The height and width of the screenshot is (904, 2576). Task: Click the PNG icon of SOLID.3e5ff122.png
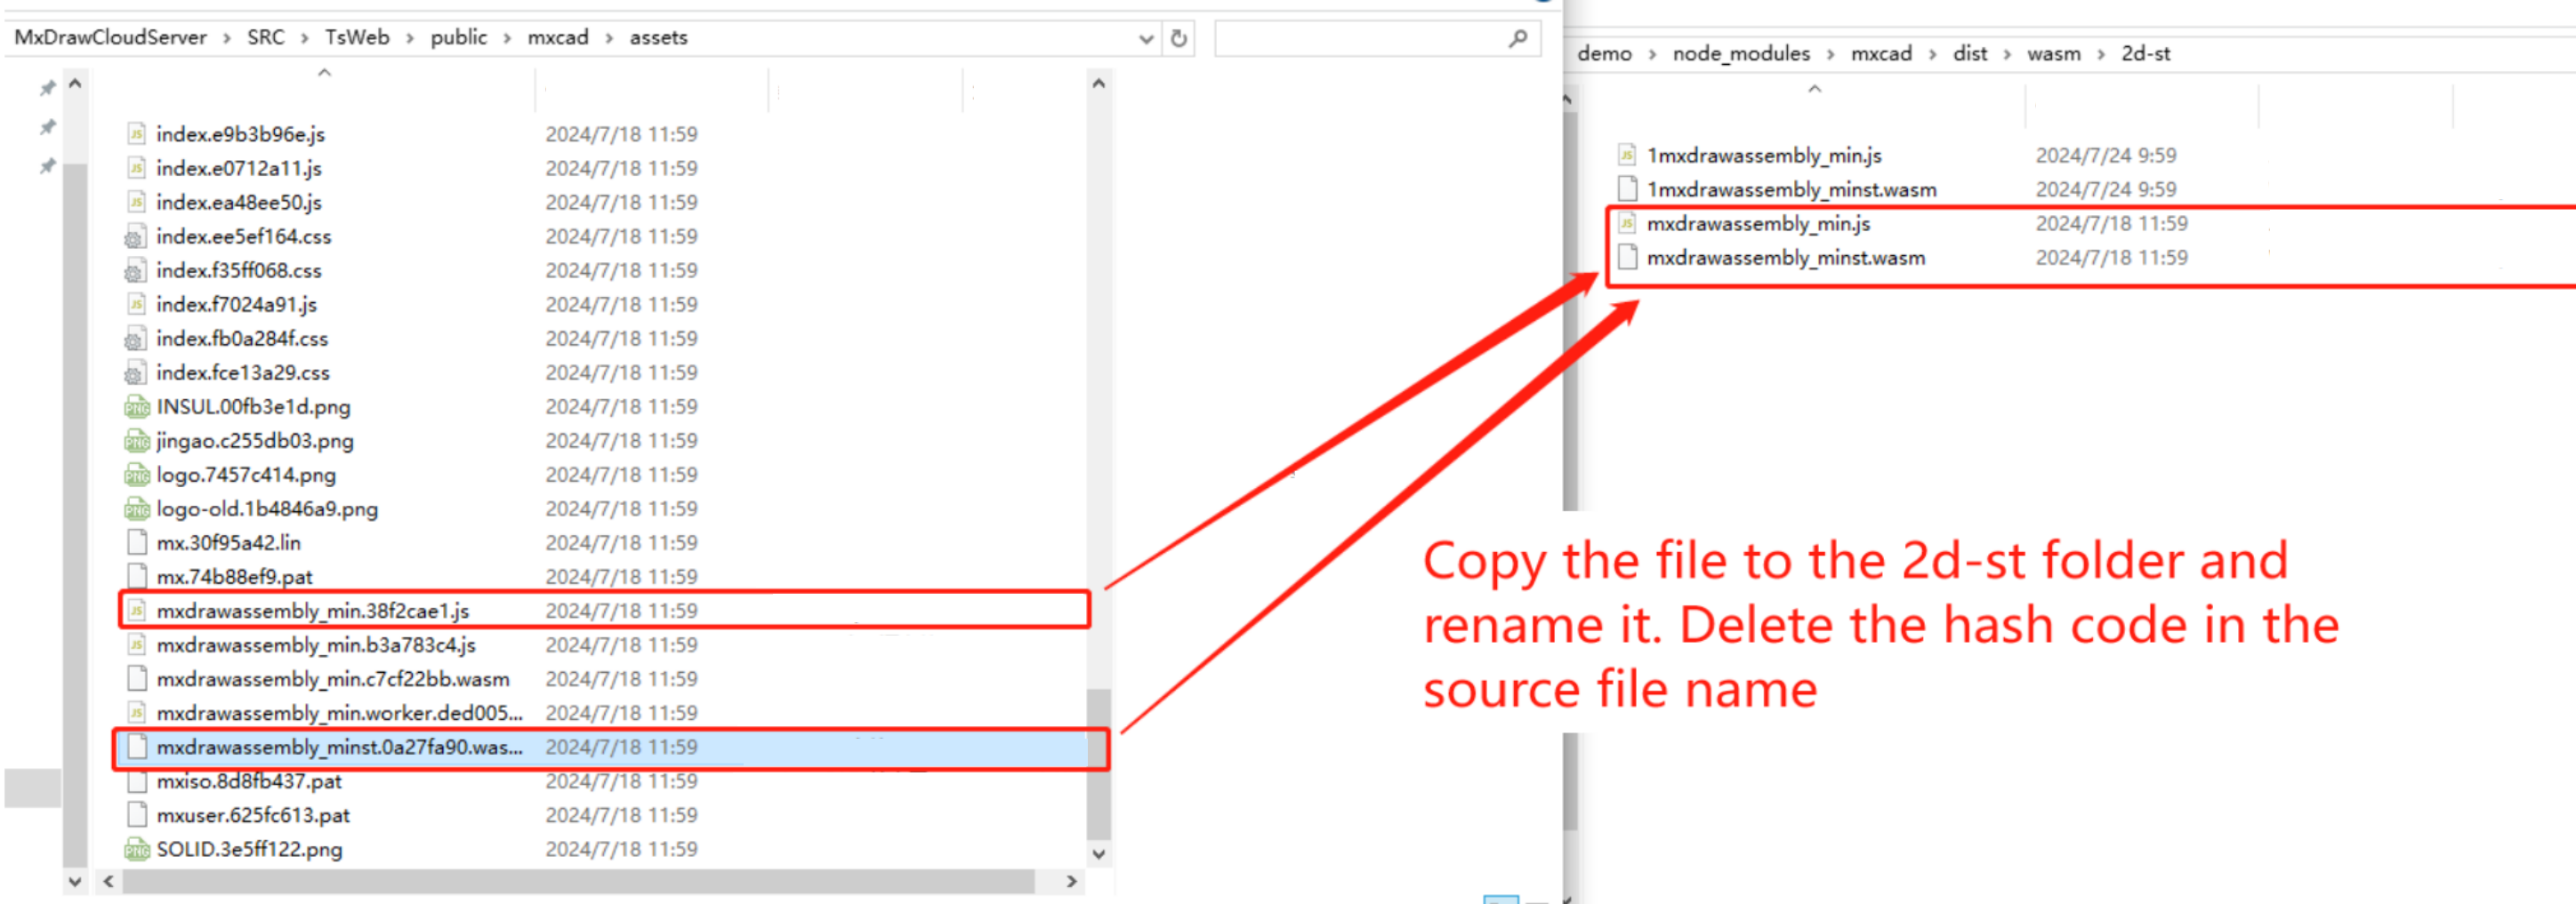[x=136, y=849]
